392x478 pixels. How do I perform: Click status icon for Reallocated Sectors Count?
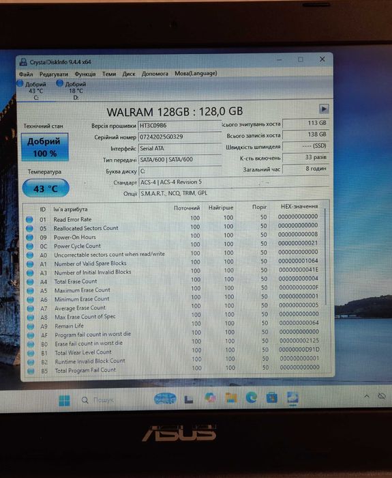click(29, 228)
